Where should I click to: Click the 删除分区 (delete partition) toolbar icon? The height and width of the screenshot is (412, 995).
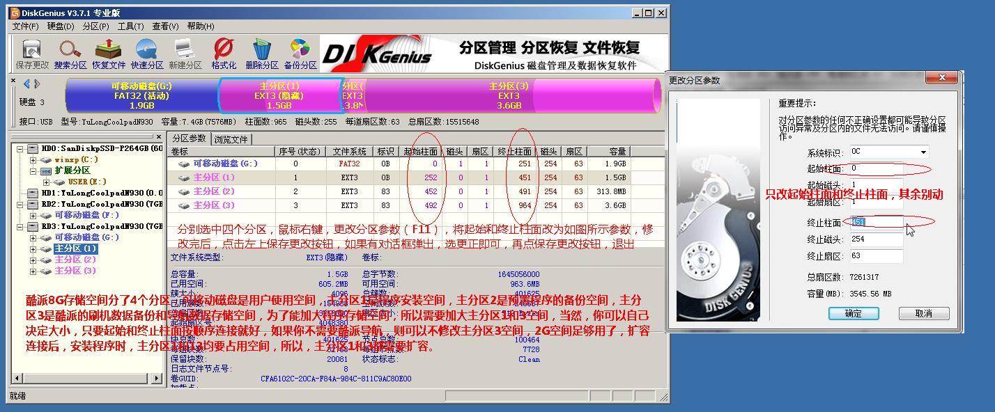pos(262,54)
